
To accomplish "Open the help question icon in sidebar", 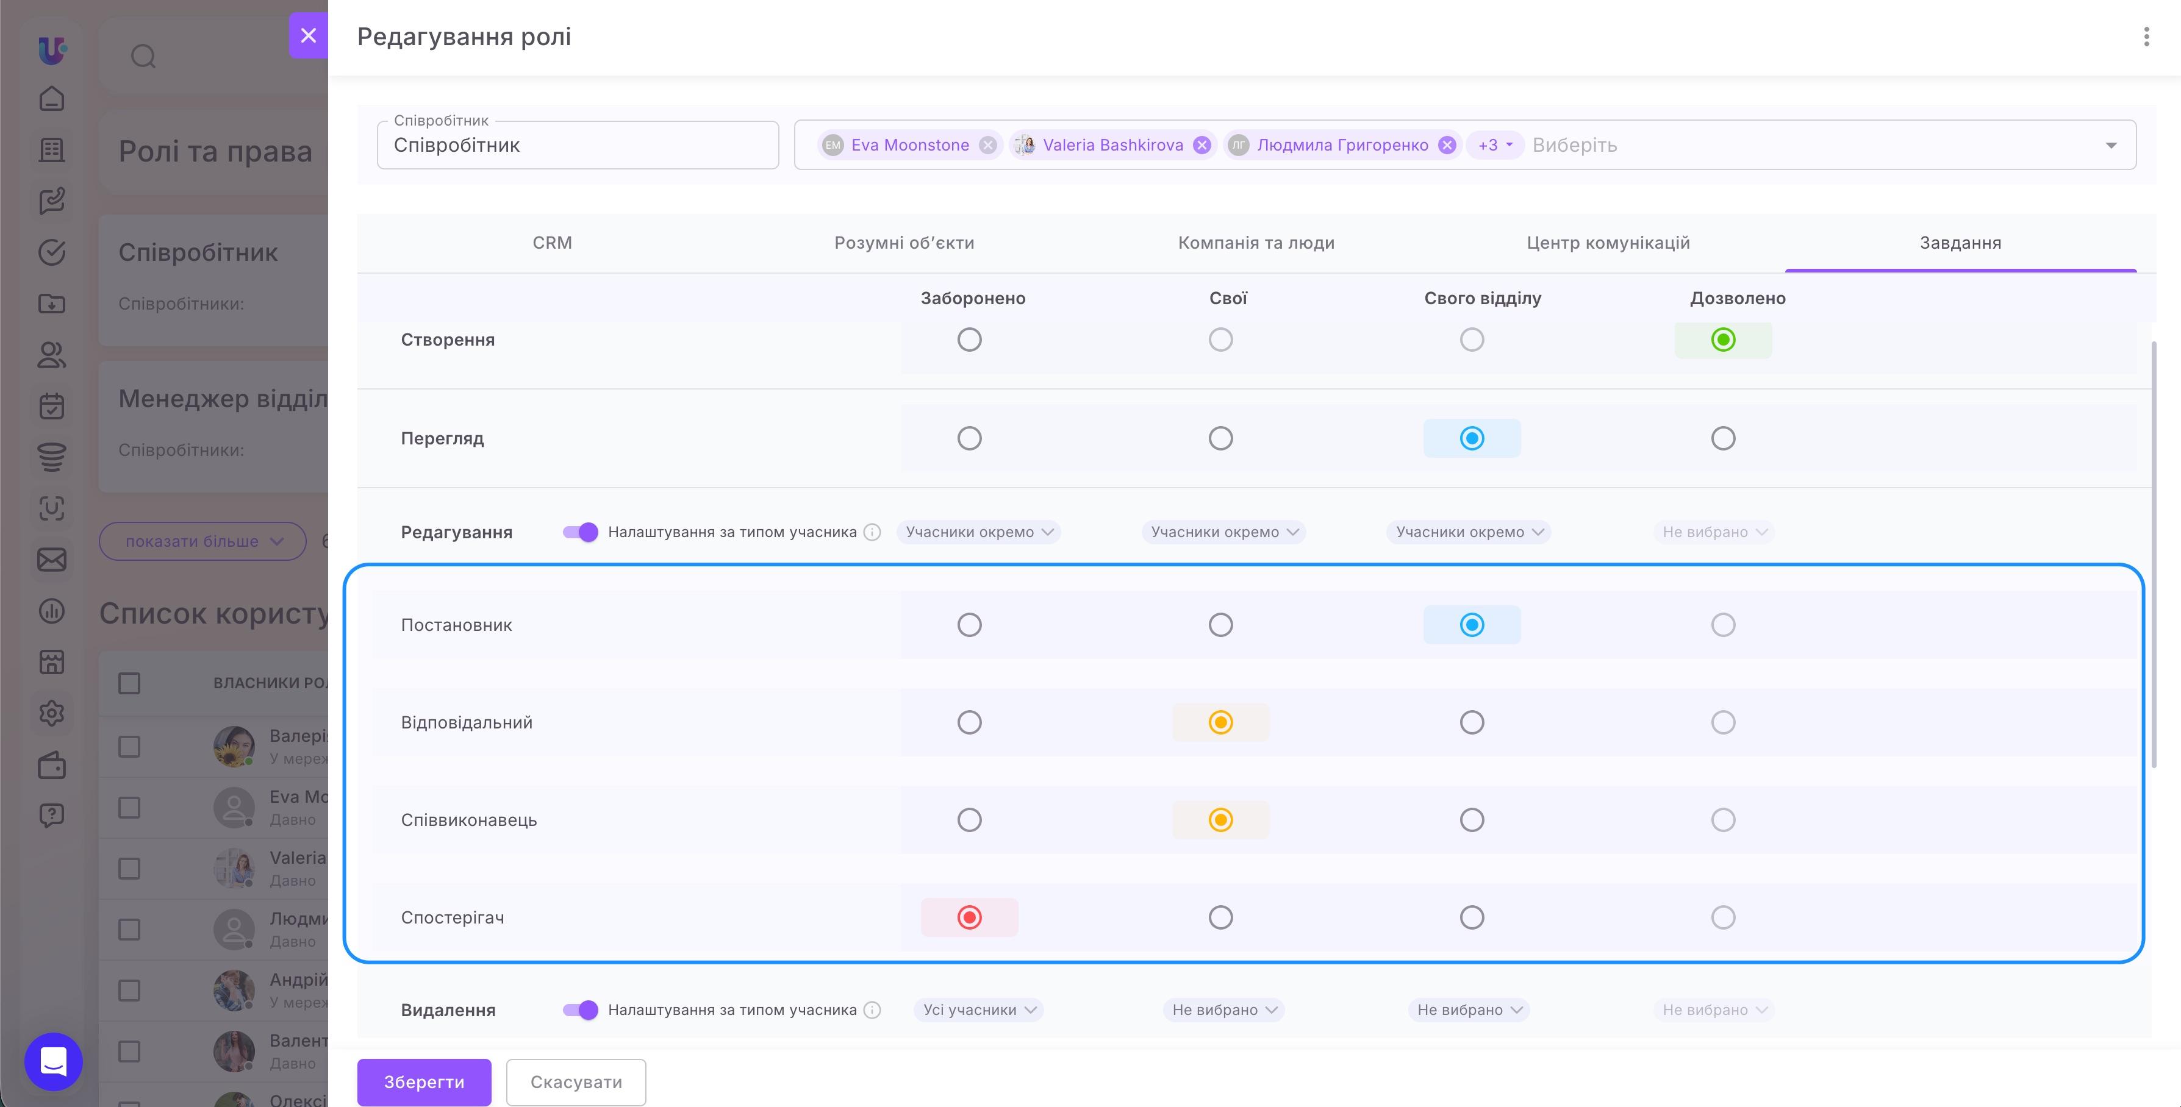I will (x=52, y=816).
